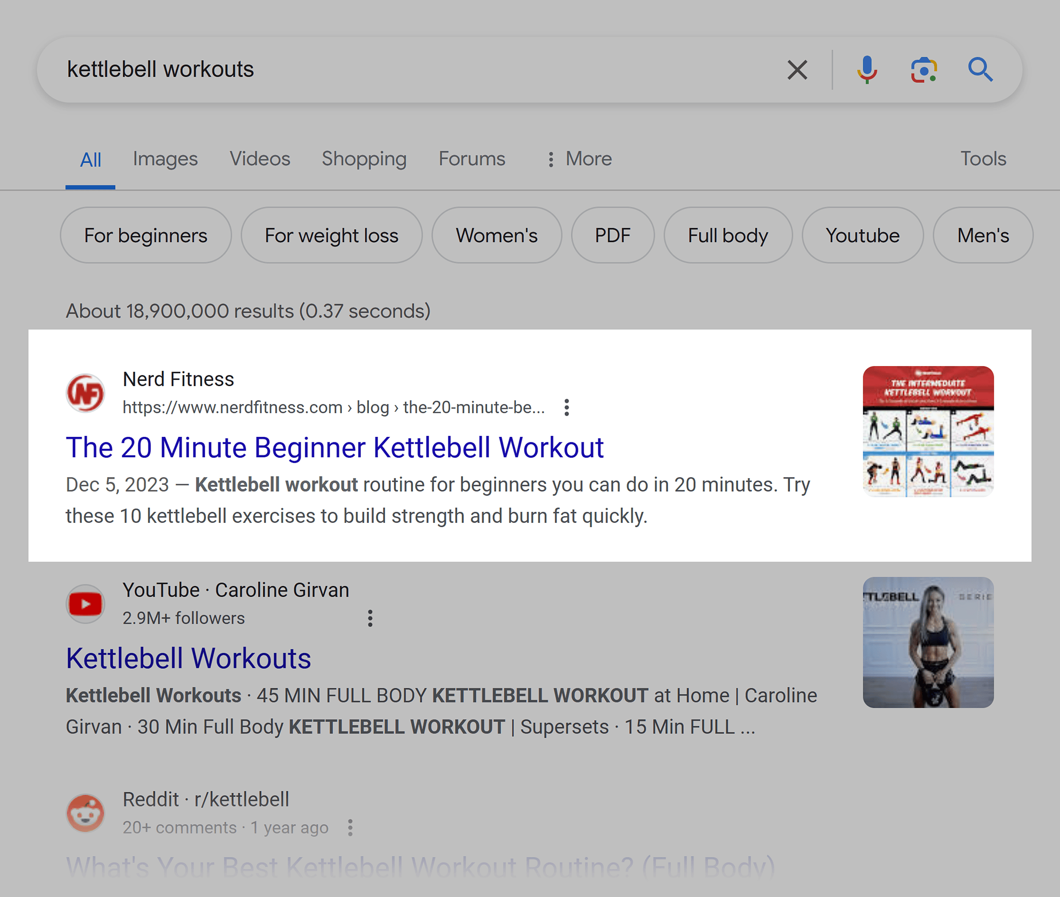Viewport: 1060px width, 897px height.
Task: Filter results by PDF
Action: 613,235
